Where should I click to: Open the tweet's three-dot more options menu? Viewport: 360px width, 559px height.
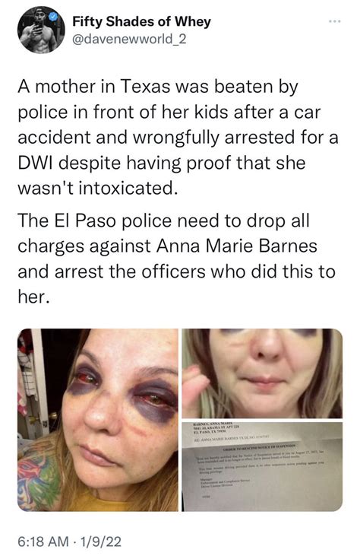(335, 22)
